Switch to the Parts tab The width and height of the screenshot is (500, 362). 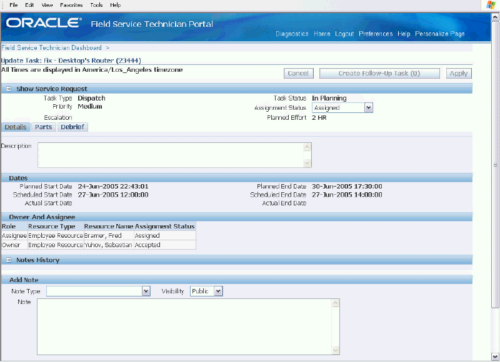(x=44, y=127)
